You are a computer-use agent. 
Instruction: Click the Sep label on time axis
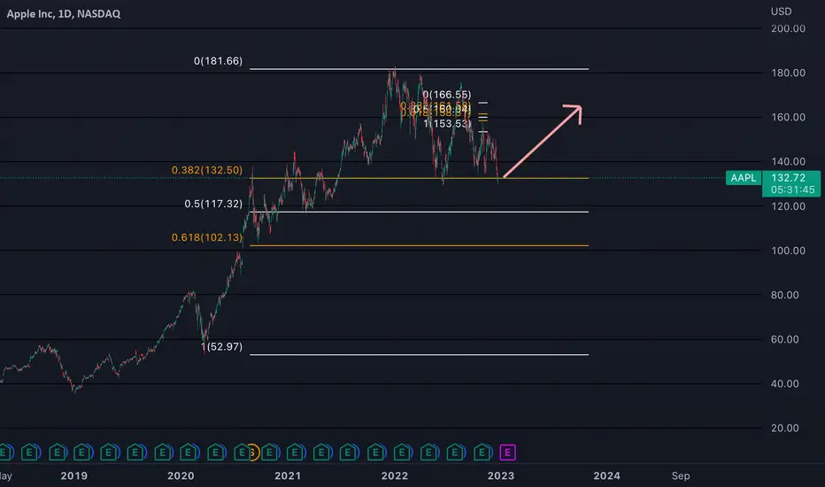[x=681, y=476]
